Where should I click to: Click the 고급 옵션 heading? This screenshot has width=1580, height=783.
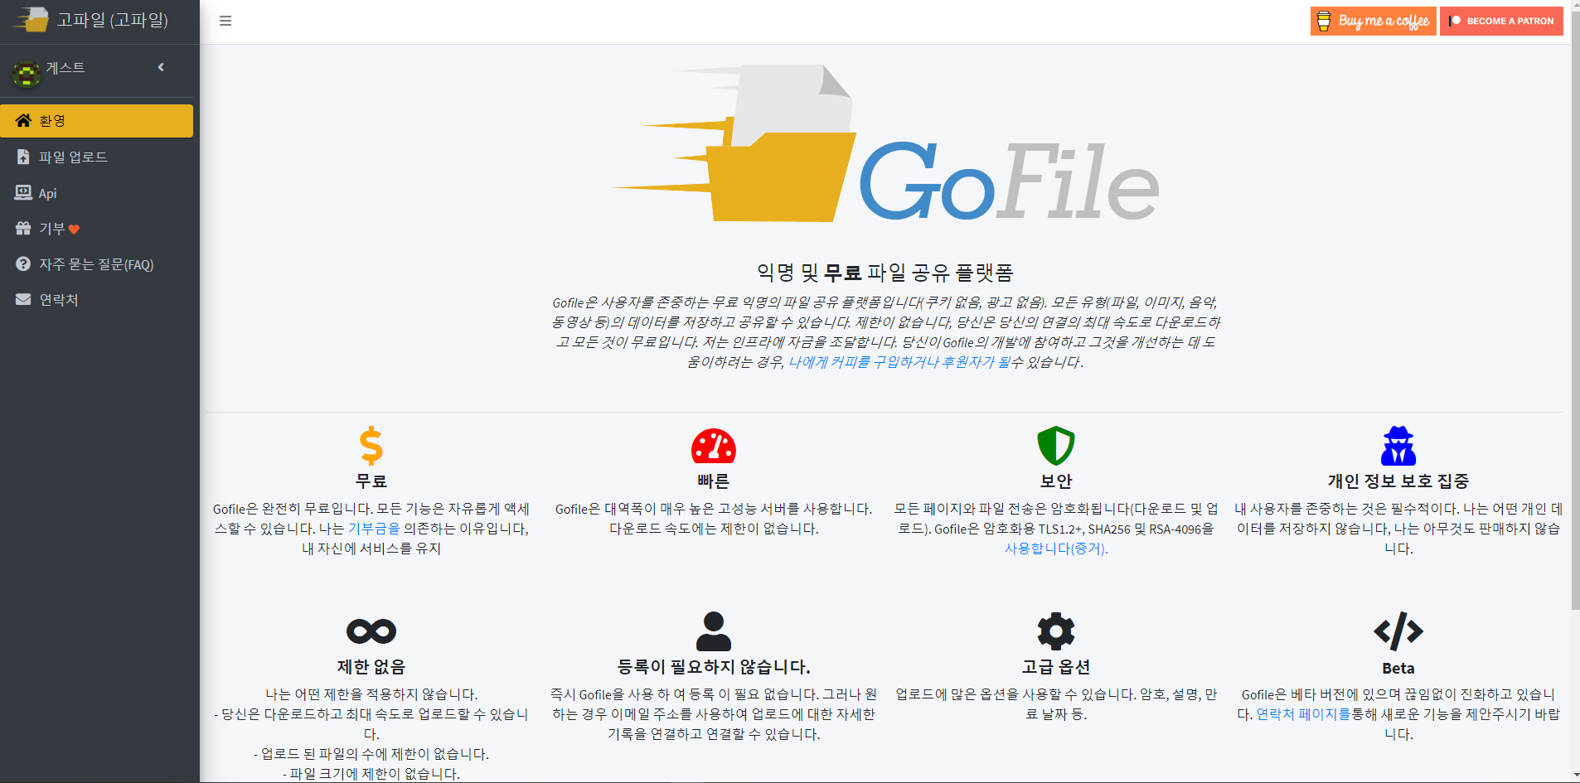[x=1056, y=667]
